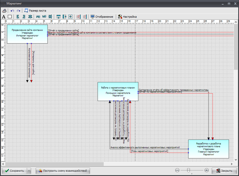Viewport: 239px width, 176px height.
Task: Click the make same width icon
Action: tap(58, 17)
